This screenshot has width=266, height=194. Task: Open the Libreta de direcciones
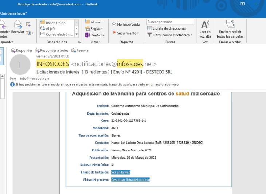[x=167, y=28]
